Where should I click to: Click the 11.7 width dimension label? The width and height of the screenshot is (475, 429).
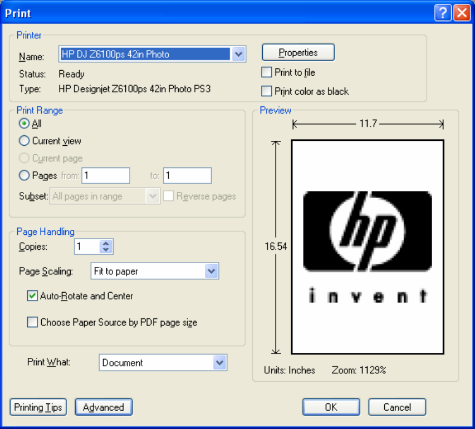point(368,124)
